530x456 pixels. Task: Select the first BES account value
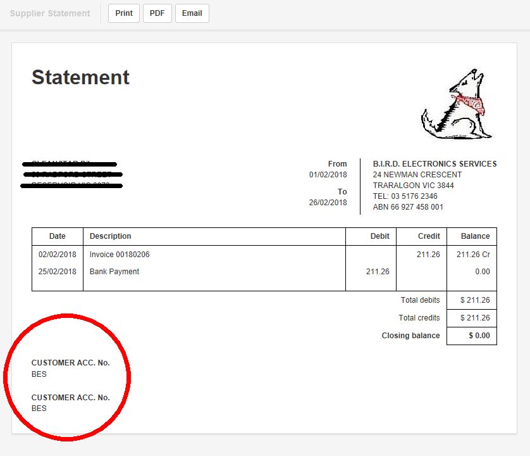coord(39,374)
